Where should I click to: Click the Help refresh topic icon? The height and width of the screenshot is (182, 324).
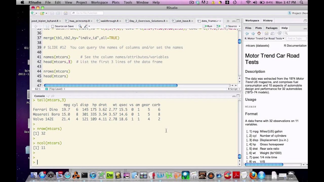pyautogui.click(x=279, y=33)
